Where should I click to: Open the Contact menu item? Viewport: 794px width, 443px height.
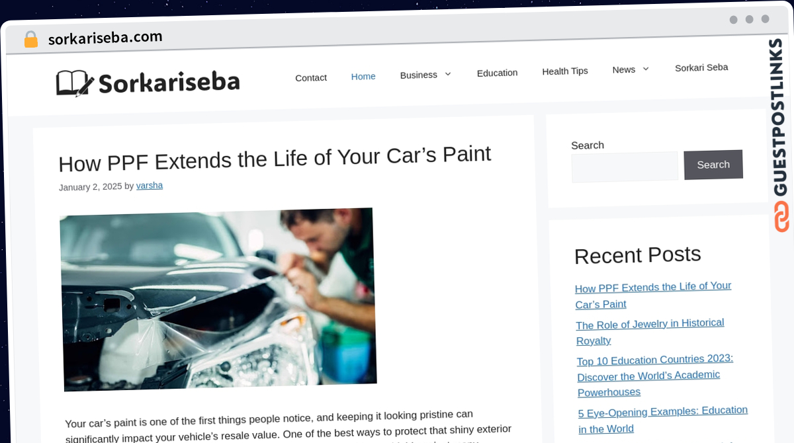pyautogui.click(x=311, y=77)
